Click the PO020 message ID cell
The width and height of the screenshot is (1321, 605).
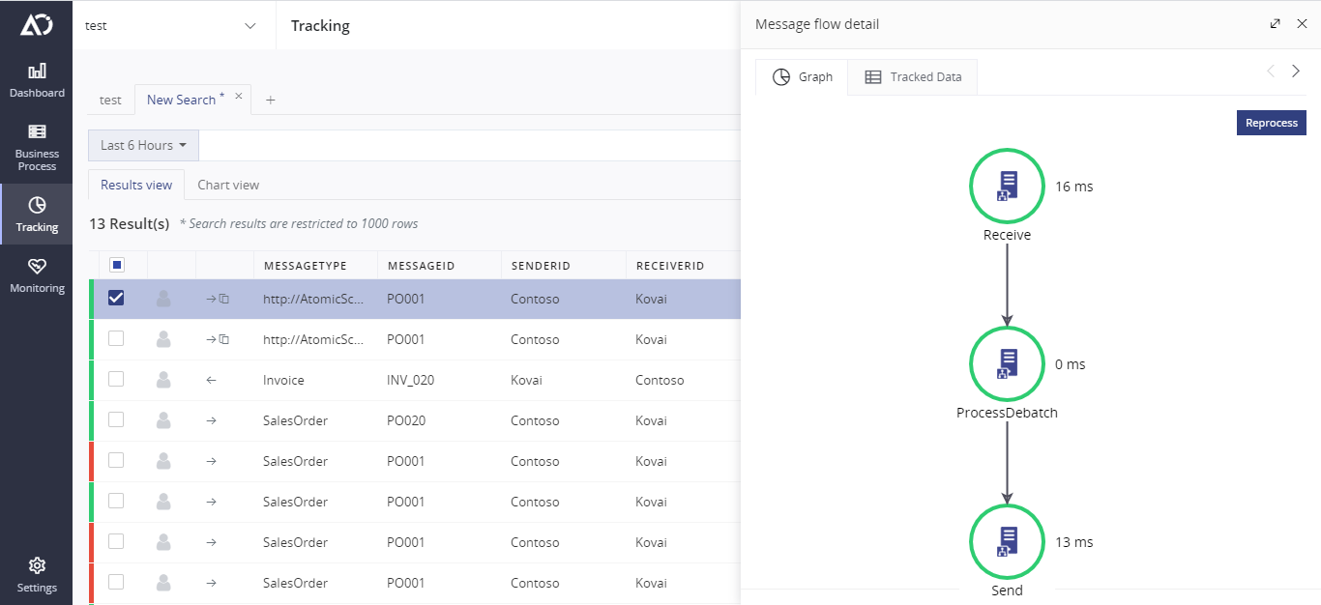pos(406,420)
